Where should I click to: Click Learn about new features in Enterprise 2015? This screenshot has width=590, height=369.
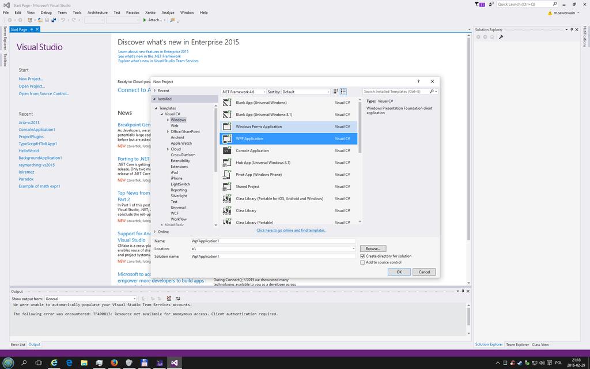(x=153, y=51)
